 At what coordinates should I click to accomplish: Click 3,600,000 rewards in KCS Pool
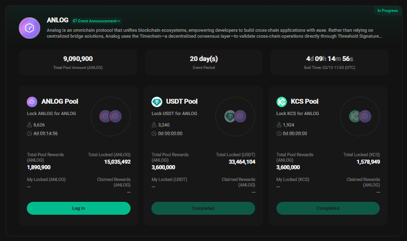click(288, 167)
